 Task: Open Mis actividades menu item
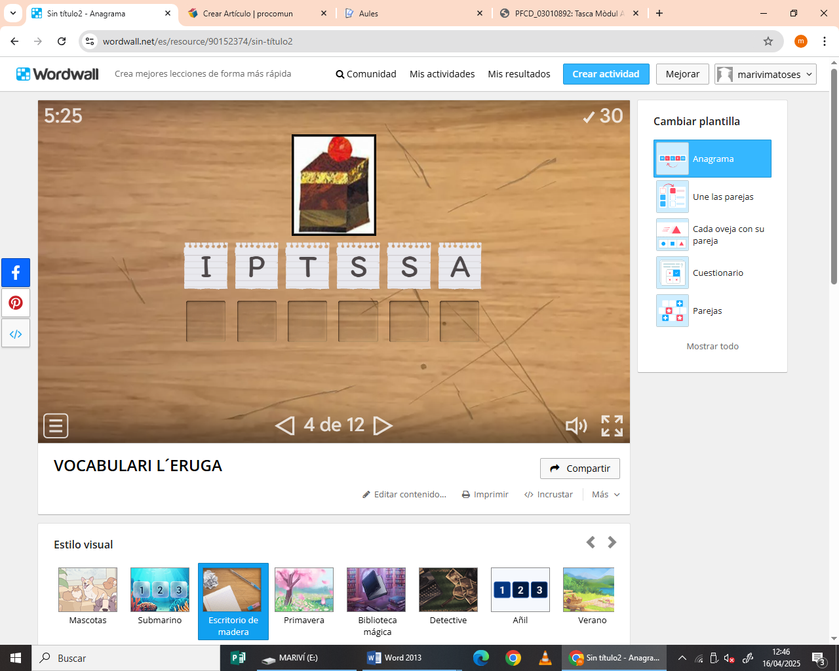pos(442,74)
